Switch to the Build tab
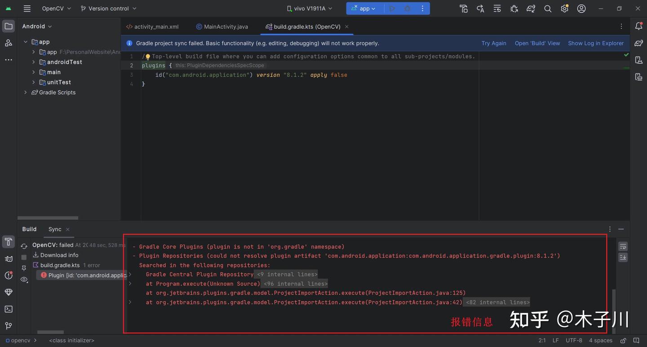The width and height of the screenshot is (647, 347). [29, 229]
